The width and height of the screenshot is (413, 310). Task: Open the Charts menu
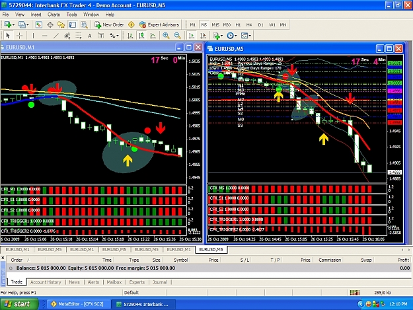coord(54,15)
